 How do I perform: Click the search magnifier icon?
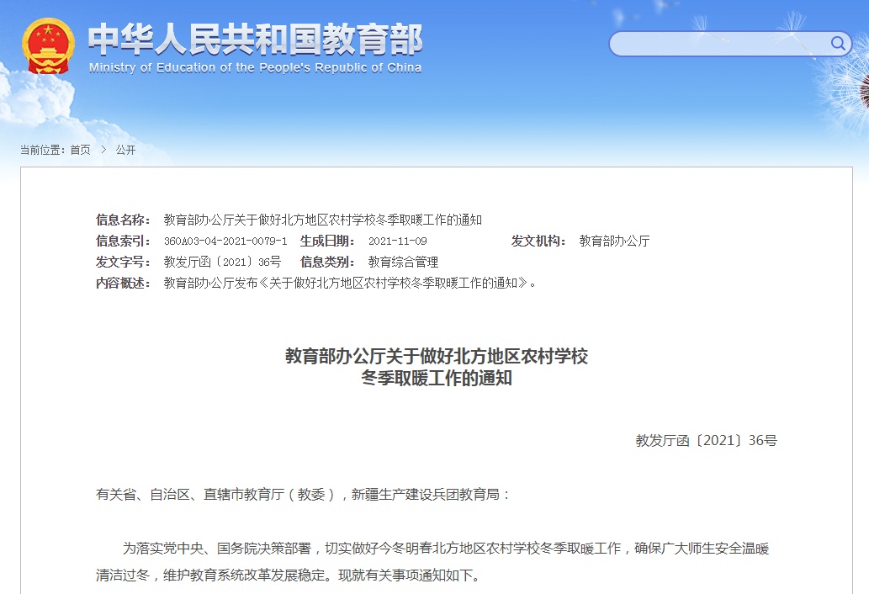coord(838,43)
